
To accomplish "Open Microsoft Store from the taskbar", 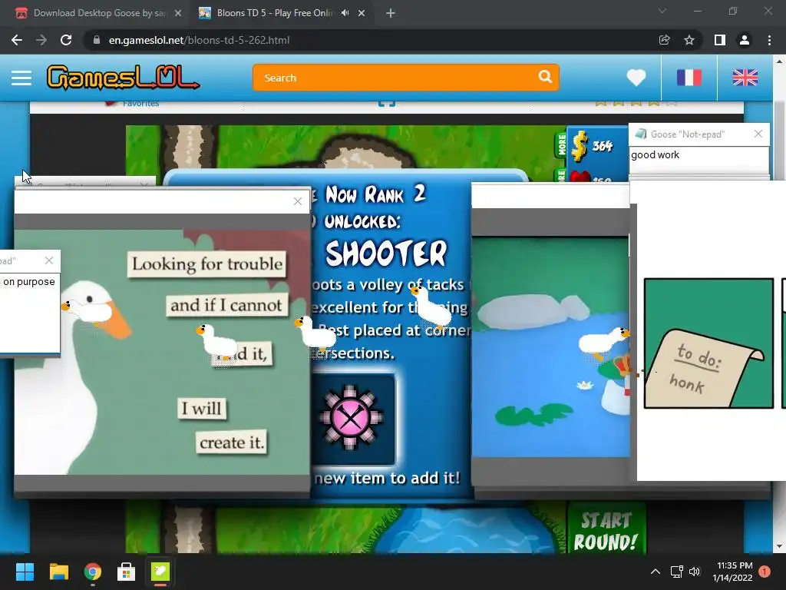I will click(127, 572).
